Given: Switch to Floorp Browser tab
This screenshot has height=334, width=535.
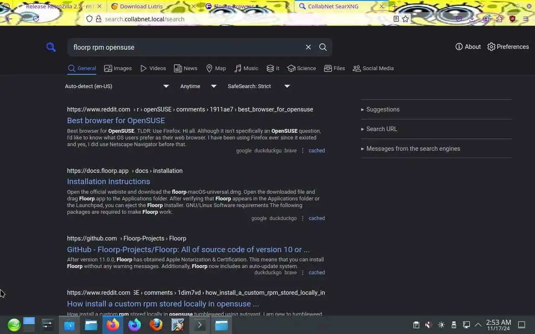Looking at the screenshot, I should pos(246,6).
